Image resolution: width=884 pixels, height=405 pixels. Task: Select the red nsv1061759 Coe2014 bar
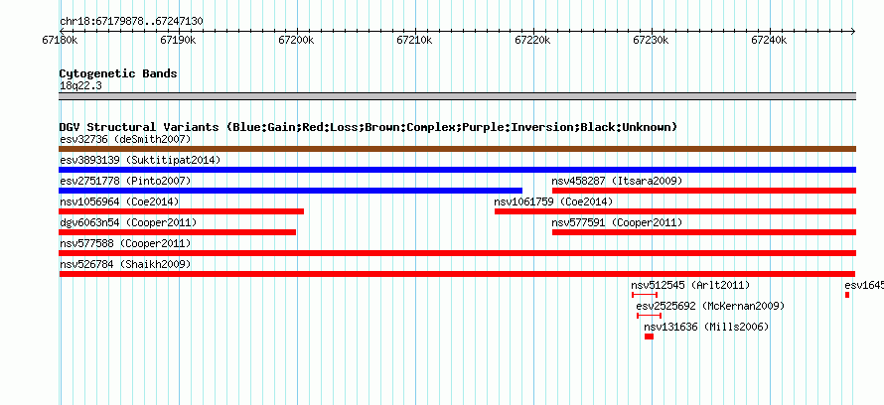click(x=675, y=211)
